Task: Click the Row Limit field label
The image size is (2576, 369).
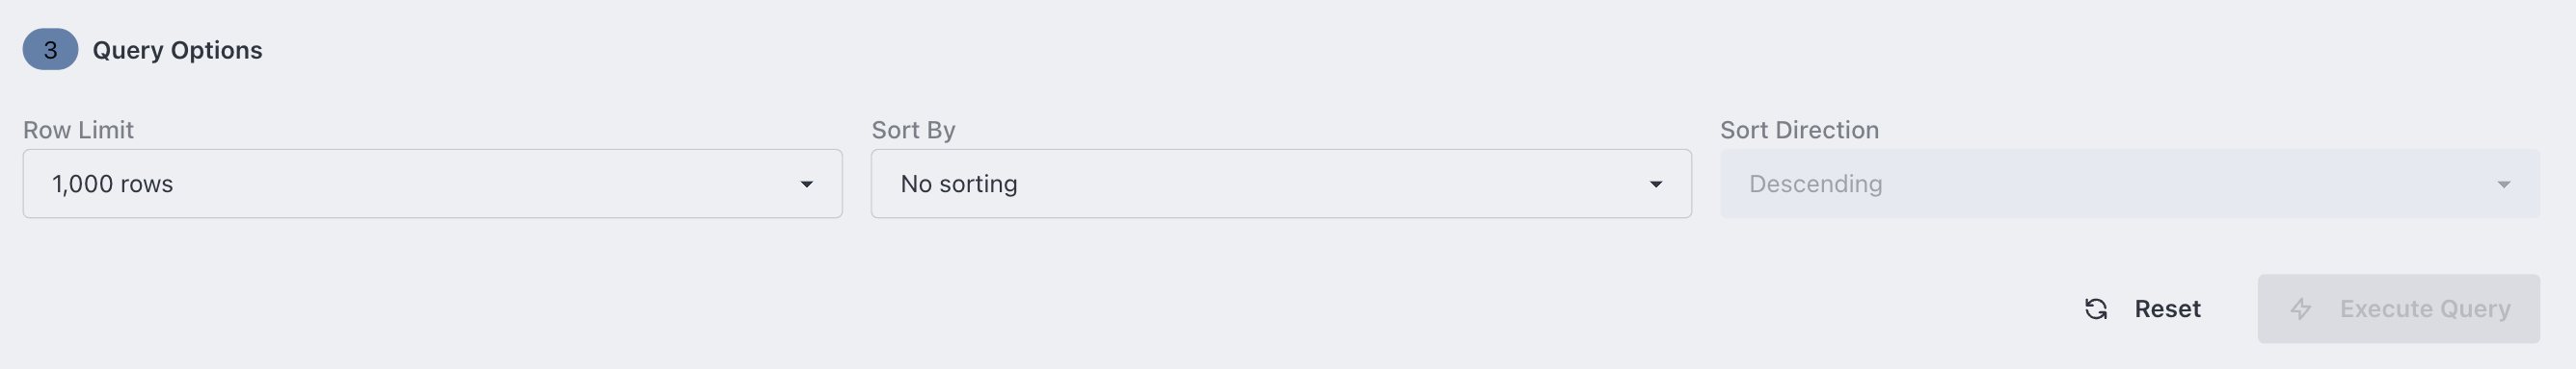Action: coord(78,130)
